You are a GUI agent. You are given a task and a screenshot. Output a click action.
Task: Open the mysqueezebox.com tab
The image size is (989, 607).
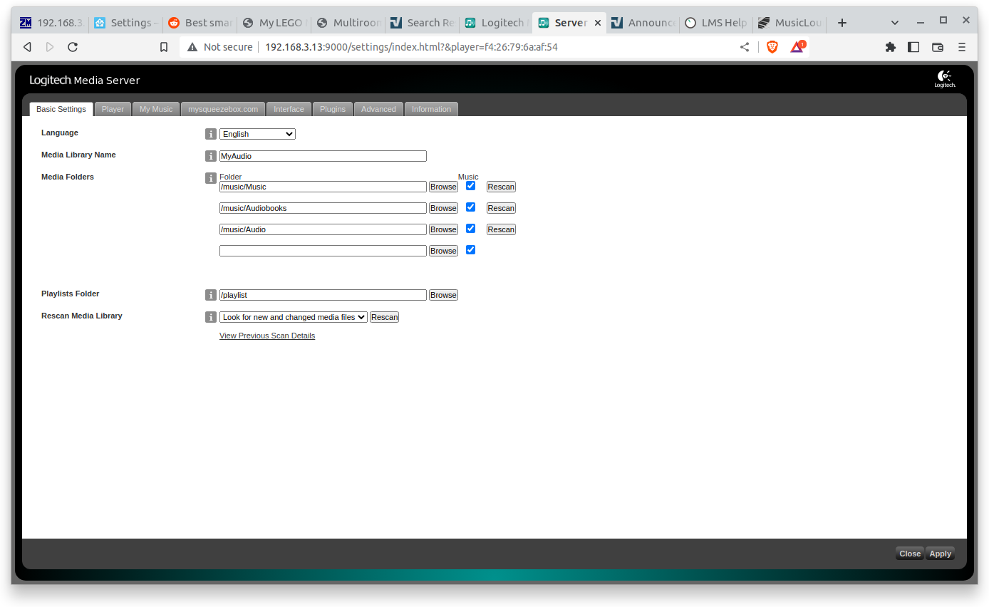tap(223, 109)
